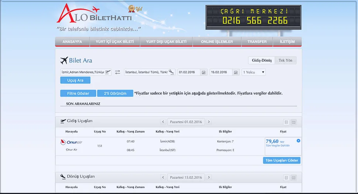Click flight number 151

100,146
